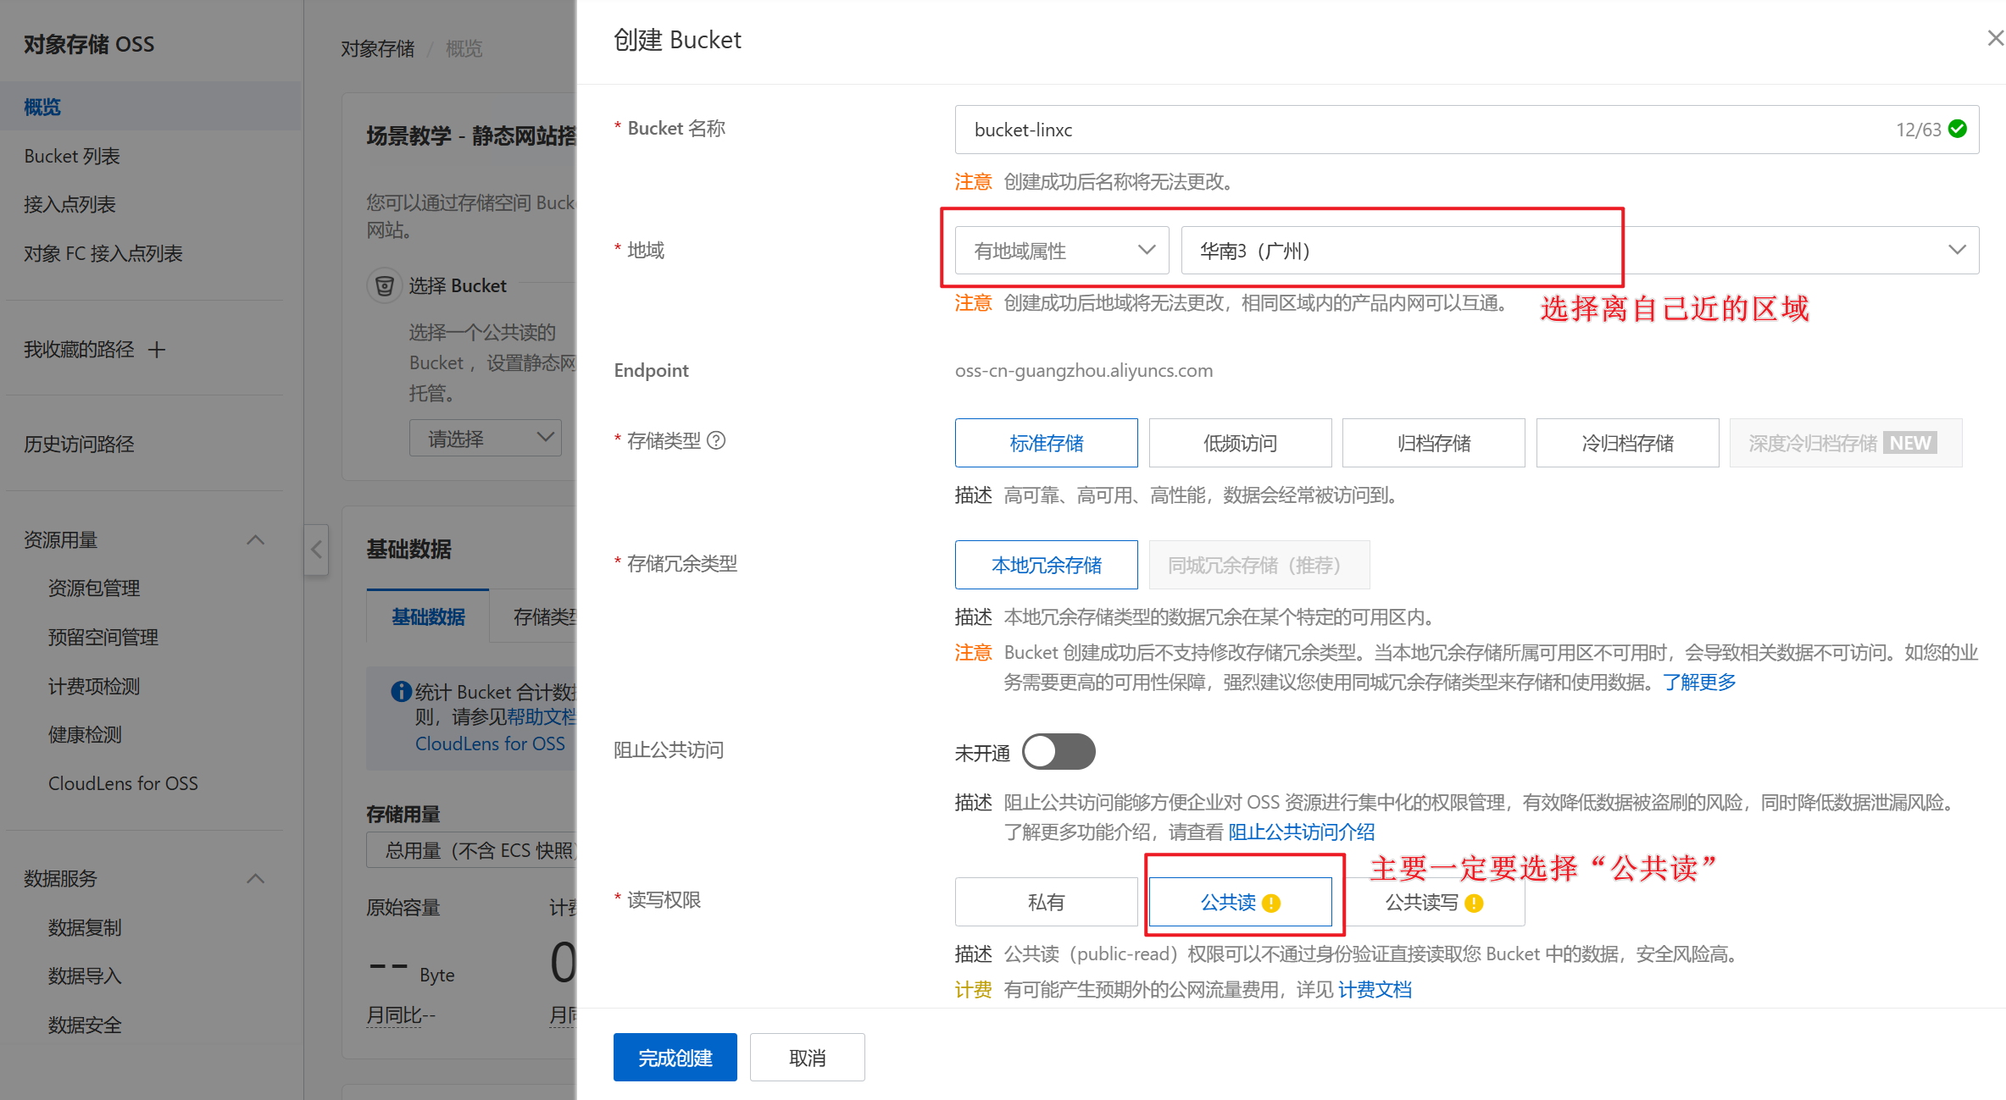Toggle the 阻止公共访问 switch

click(x=1059, y=752)
